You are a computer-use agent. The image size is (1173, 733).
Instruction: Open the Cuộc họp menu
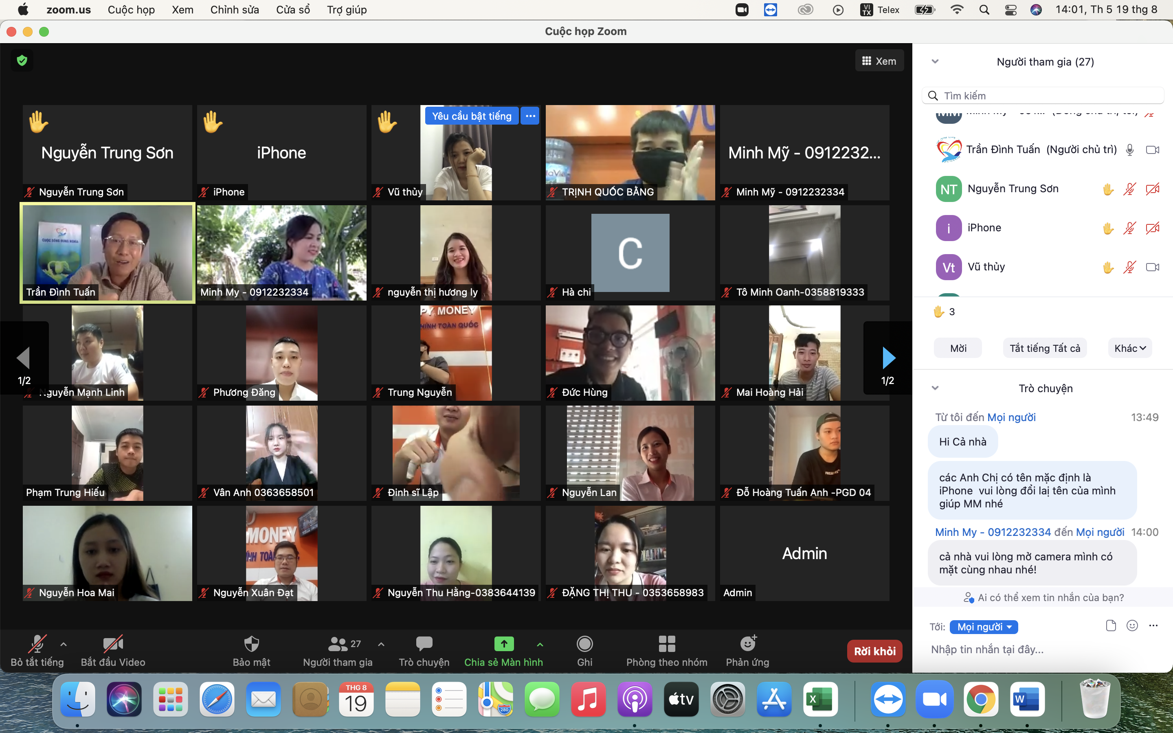tap(131, 10)
